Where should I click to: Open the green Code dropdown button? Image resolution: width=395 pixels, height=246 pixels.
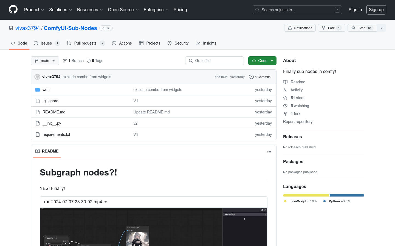(262, 61)
